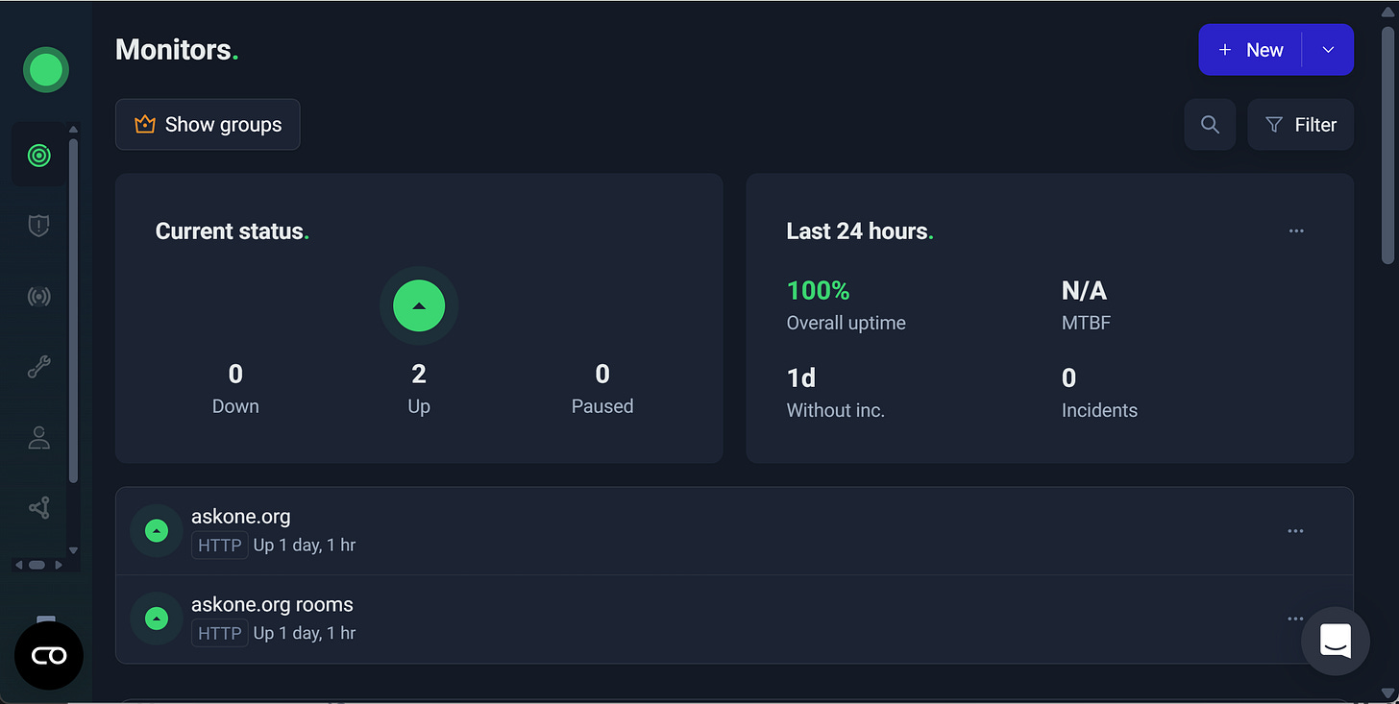Open the chat support widget

click(x=1336, y=641)
